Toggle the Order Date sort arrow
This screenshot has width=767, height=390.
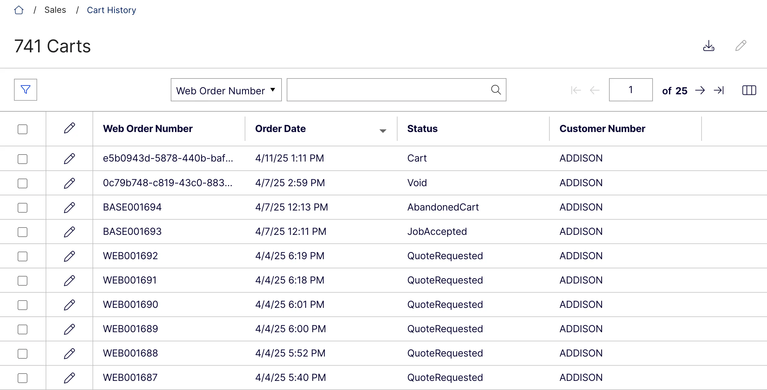383,131
